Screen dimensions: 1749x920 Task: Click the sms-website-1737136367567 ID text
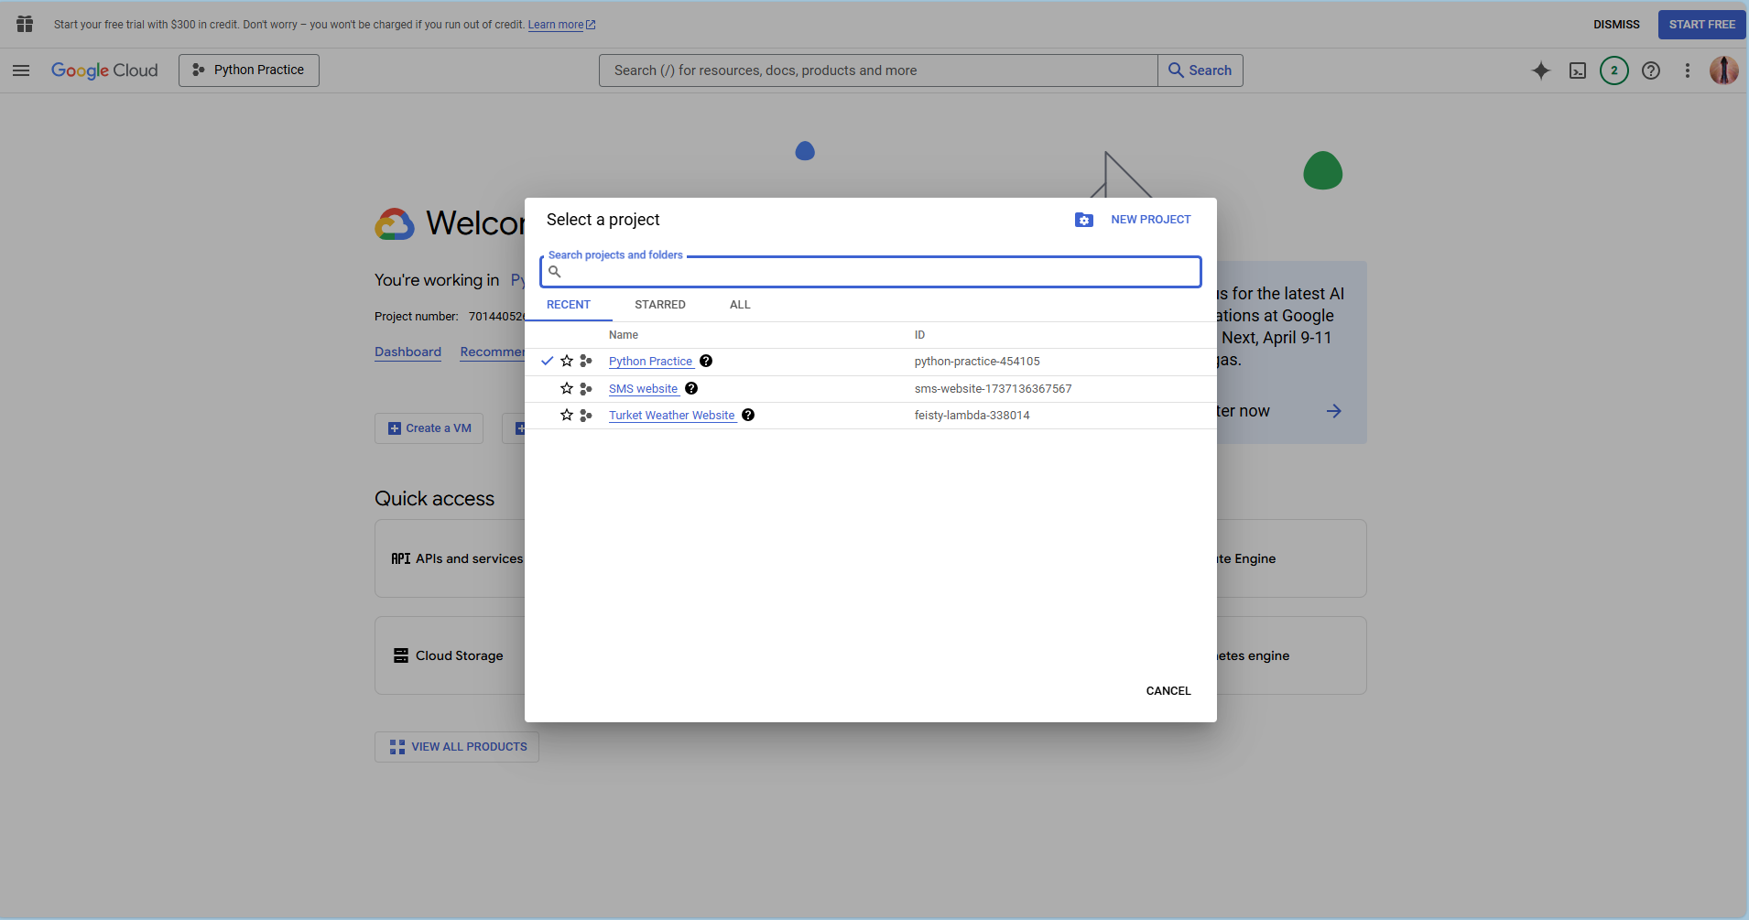(x=993, y=389)
